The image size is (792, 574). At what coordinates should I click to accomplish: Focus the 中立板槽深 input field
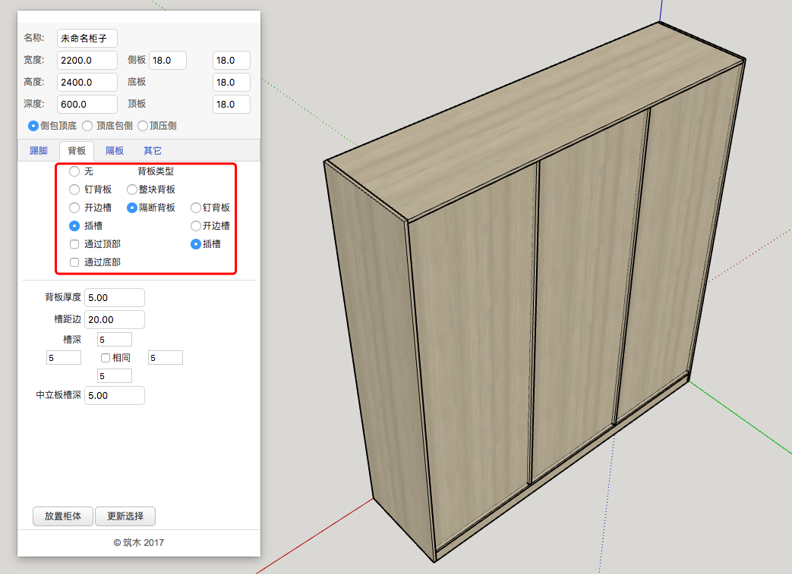click(114, 396)
